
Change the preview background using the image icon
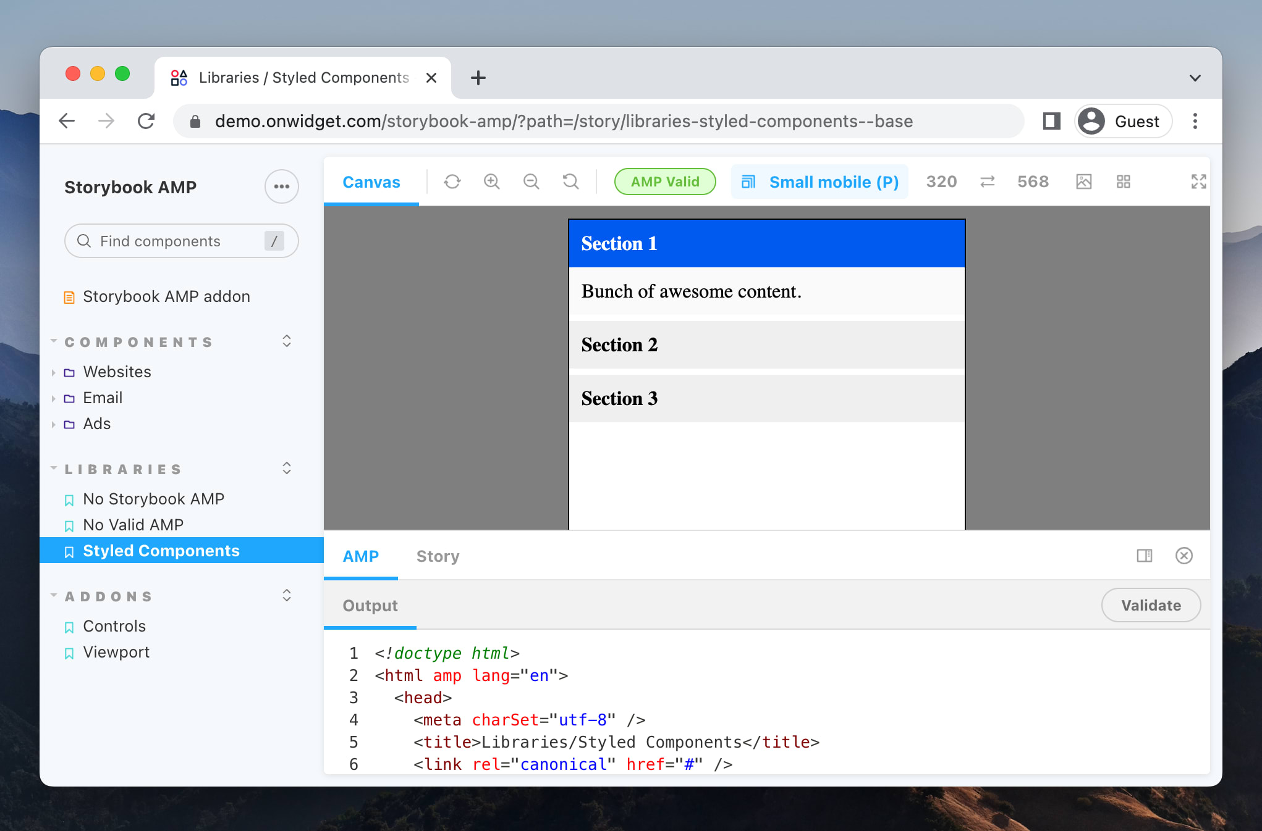(1083, 182)
